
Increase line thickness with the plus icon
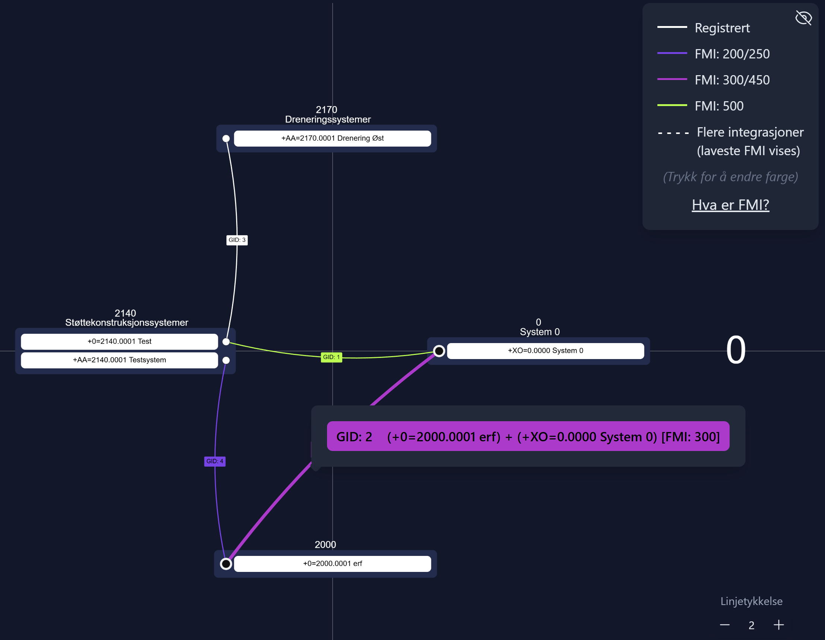(x=778, y=625)
